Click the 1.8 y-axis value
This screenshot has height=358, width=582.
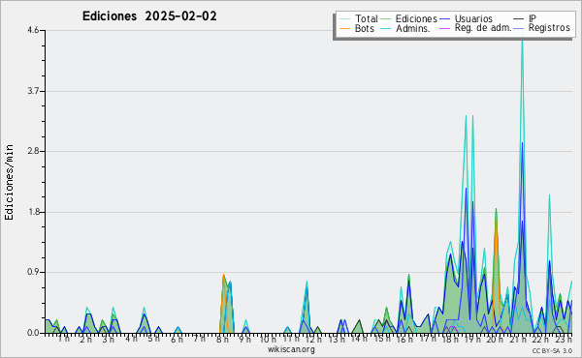(x=33, y=212)
